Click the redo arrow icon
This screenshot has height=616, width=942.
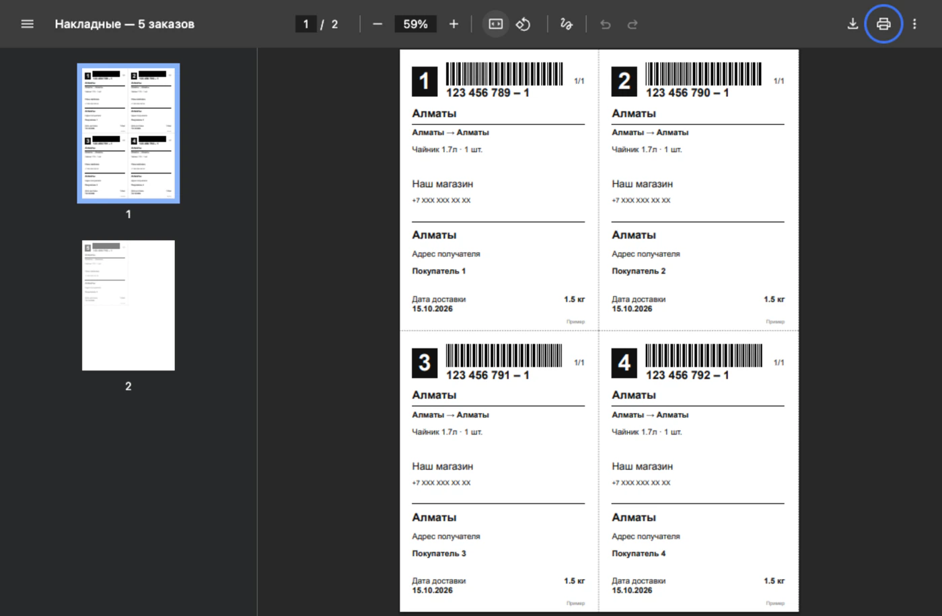[632, 24]
